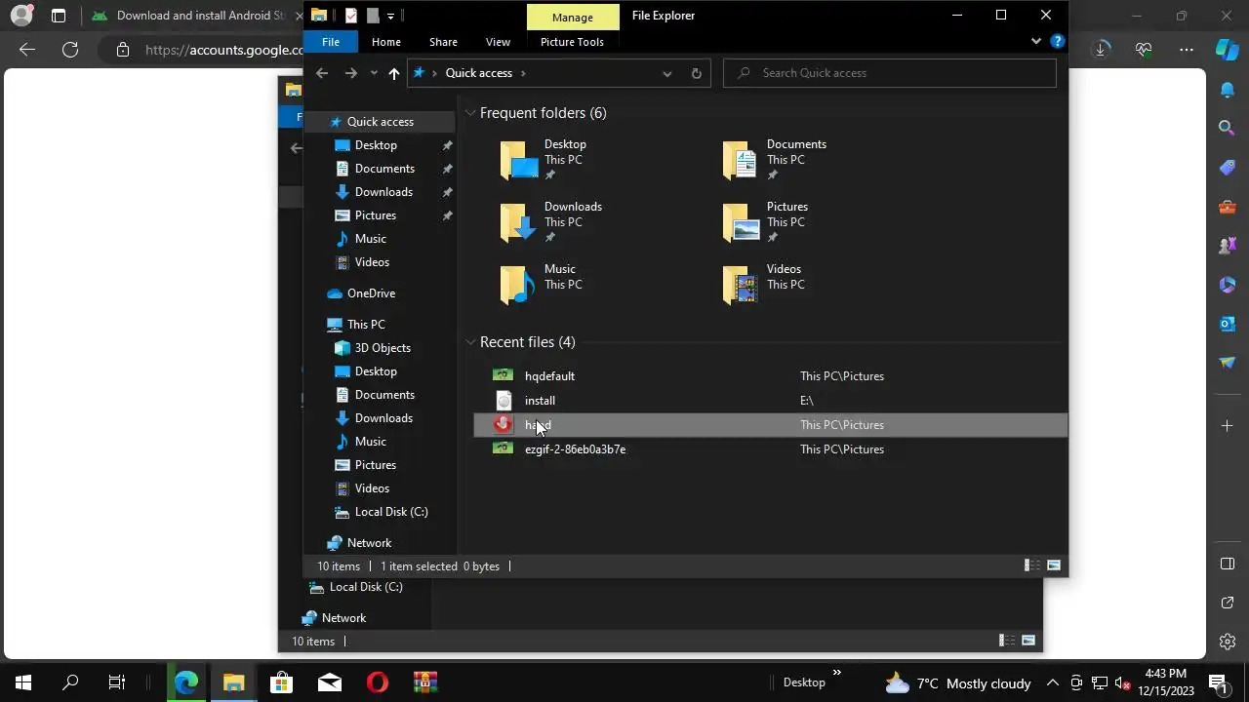The image size is (1249, 702).
Task: Open Task View on taskbar
Action: (x=117, y=682)
